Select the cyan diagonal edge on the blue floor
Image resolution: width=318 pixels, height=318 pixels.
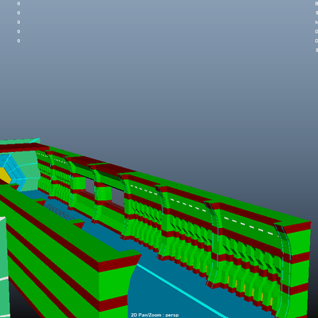(x=182, y=290)
